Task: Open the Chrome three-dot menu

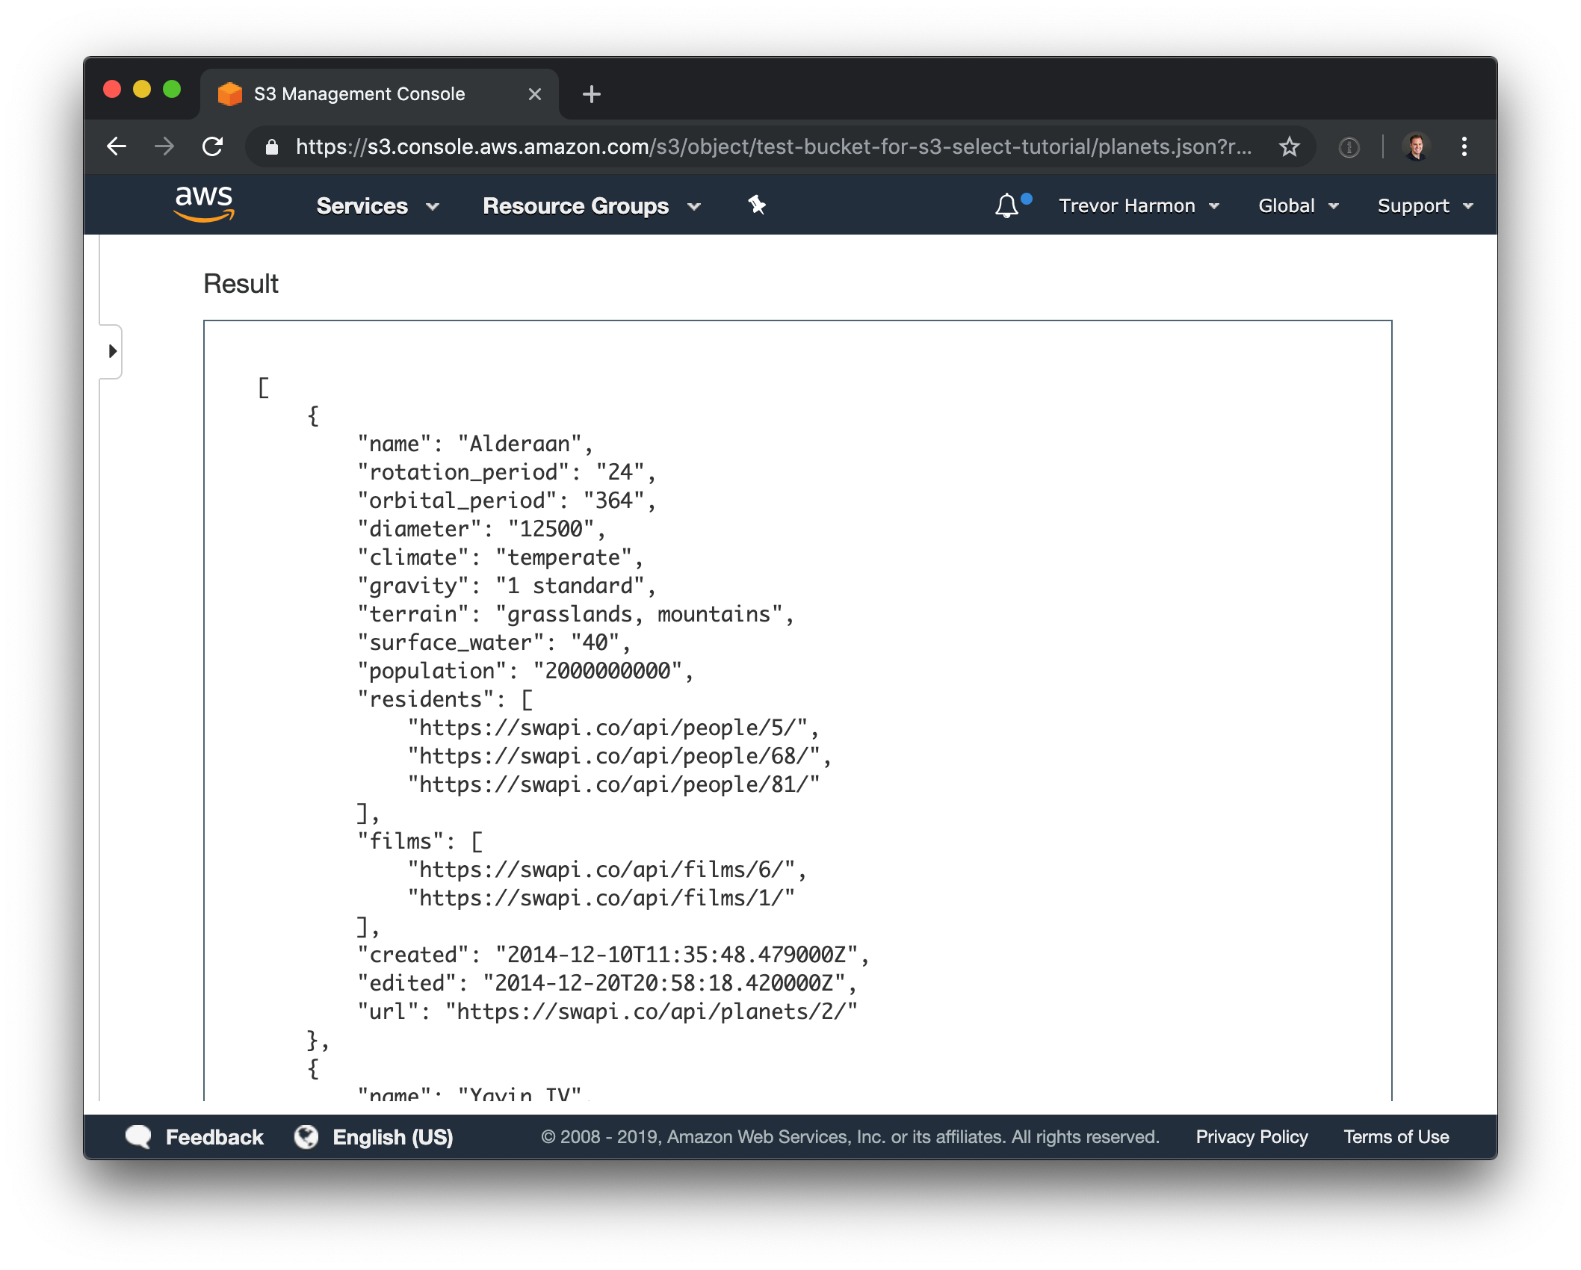Action: (x=1464, y=146)
